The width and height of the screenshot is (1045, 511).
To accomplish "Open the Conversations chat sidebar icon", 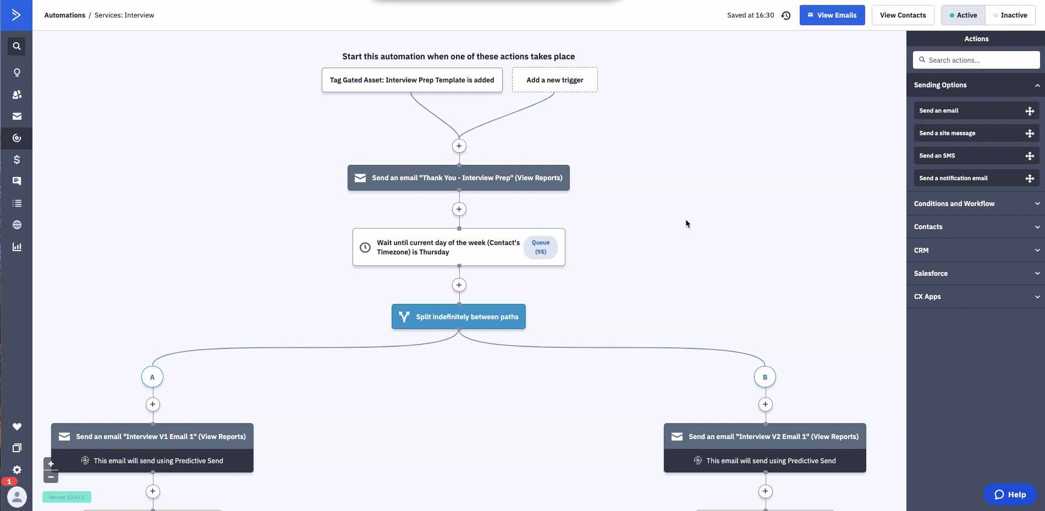I will point(16,181).
